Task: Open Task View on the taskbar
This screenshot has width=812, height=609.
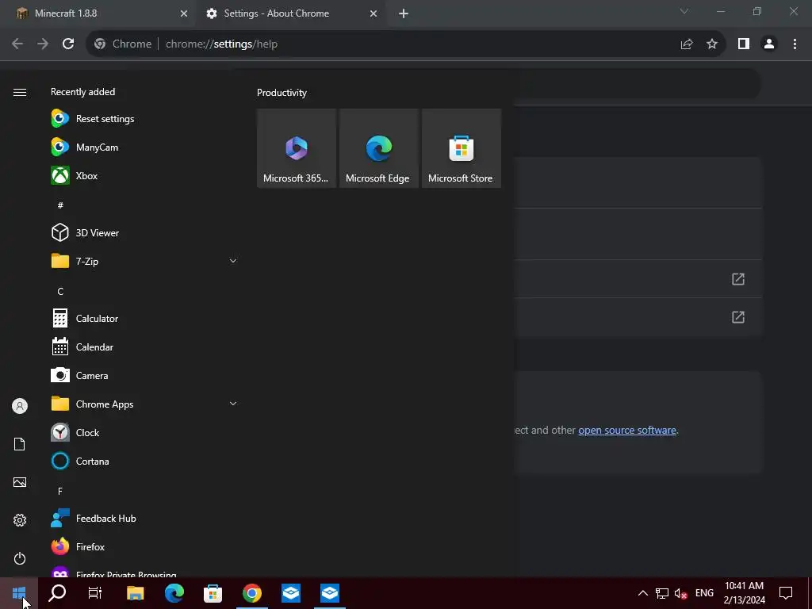Action: point(95,593)
